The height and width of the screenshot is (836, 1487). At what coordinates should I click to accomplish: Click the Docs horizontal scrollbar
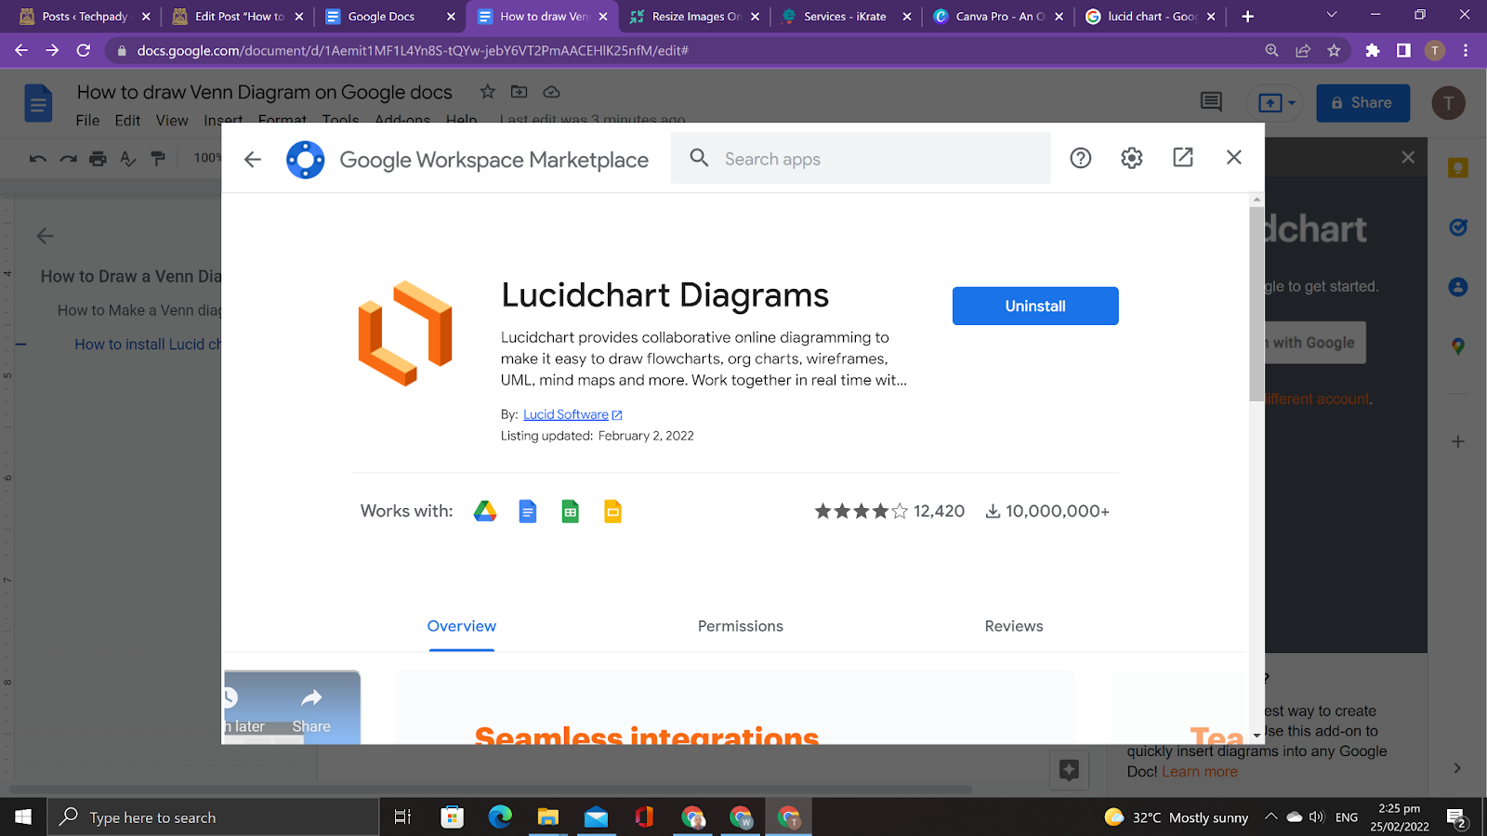coord(491,790)
